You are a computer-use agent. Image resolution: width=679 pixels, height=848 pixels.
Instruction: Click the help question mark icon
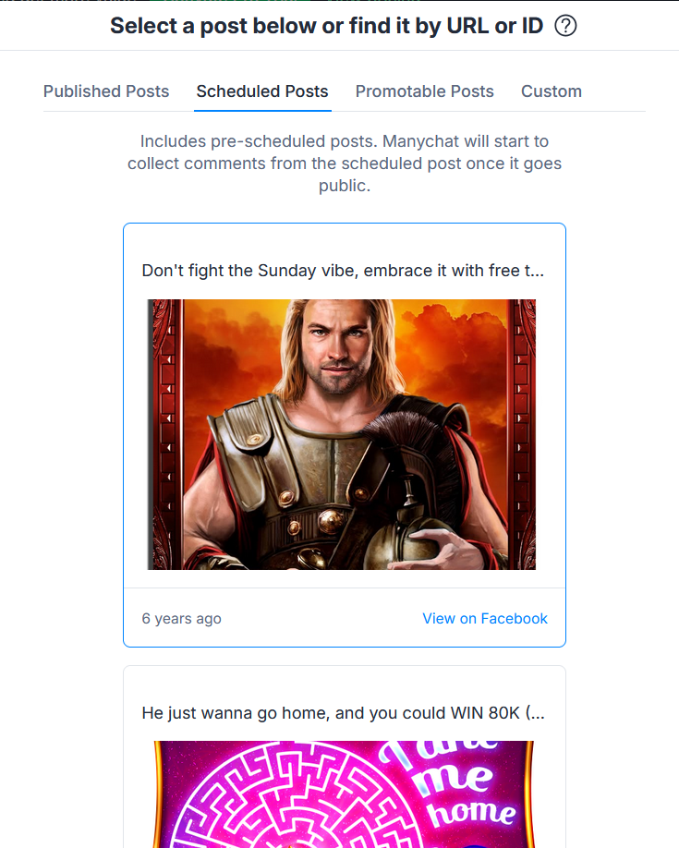pyautogui.click(x=565, y=26)
